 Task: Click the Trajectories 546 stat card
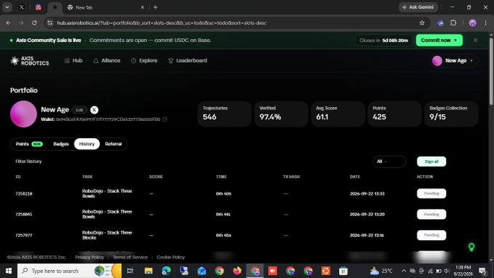225,114
